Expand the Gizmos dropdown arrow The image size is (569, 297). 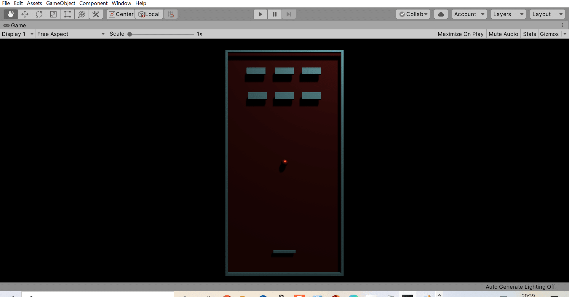(x=565, y=34)
